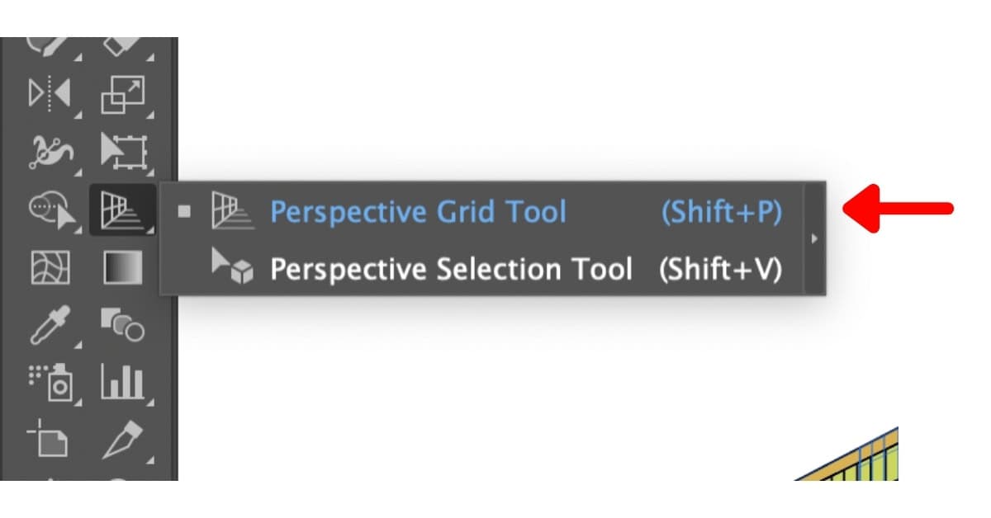Select the Column Graph tool
Screen dimensions: 991x518
(124, 381)
